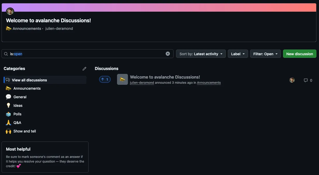Select the Q&A category
319x175 pixels.
[17, 123]
